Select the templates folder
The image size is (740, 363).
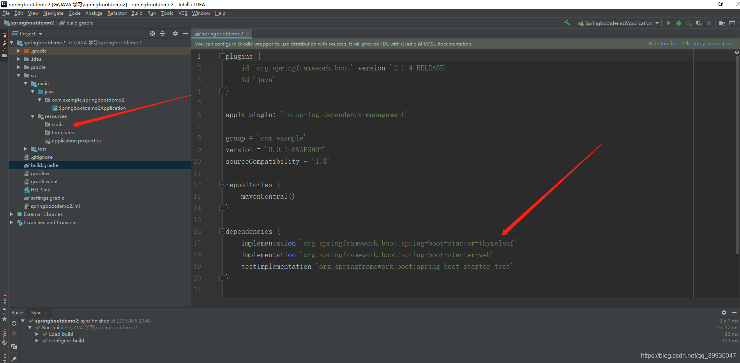coord(59,133)
